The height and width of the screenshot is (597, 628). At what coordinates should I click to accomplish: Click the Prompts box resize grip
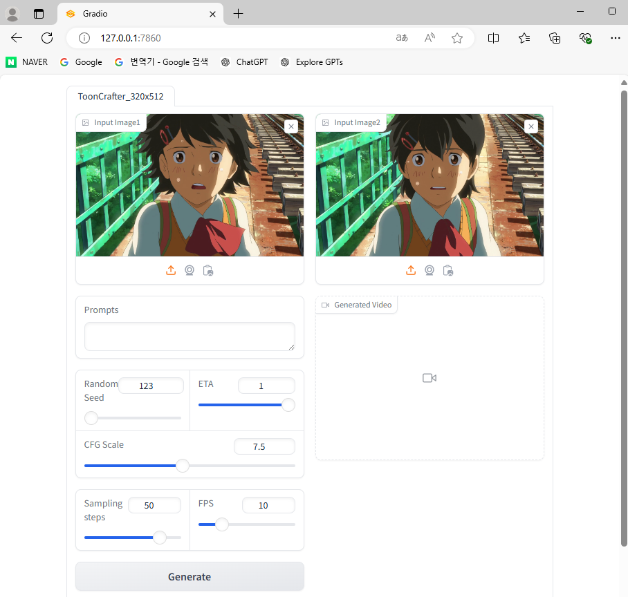pos(292,347)
